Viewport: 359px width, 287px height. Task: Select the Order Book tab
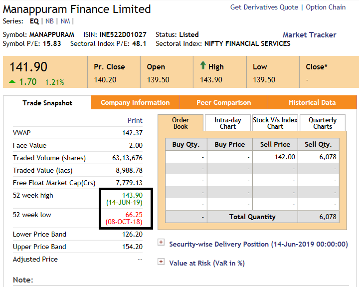pyautogui.click(x=180, y=123)
